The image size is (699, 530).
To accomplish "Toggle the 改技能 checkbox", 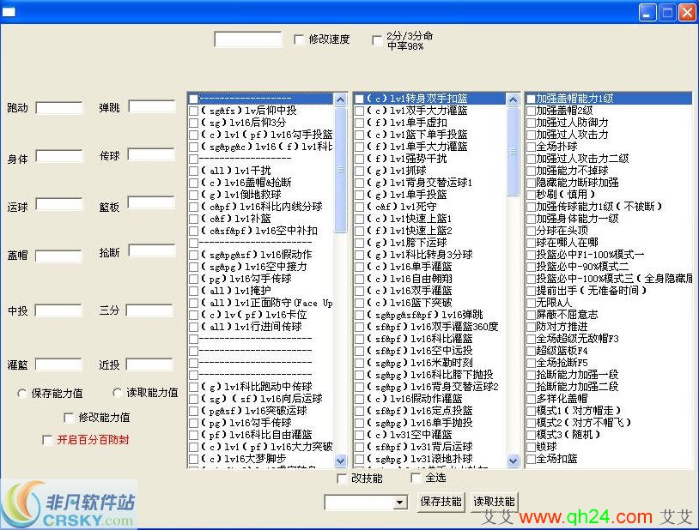I will coord(343,478).
